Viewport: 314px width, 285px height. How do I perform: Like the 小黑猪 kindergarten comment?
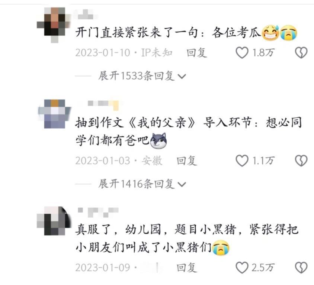242,268
